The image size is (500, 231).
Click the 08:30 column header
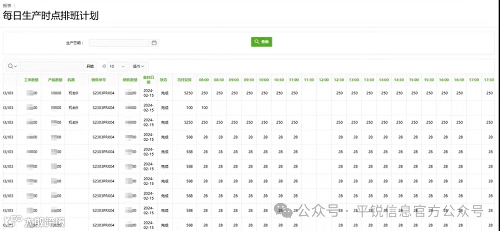(x=219, y=80)
